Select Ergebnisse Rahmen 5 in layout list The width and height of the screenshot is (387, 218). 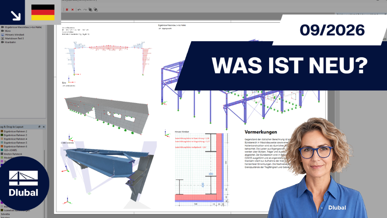click(x=15, y=143)
